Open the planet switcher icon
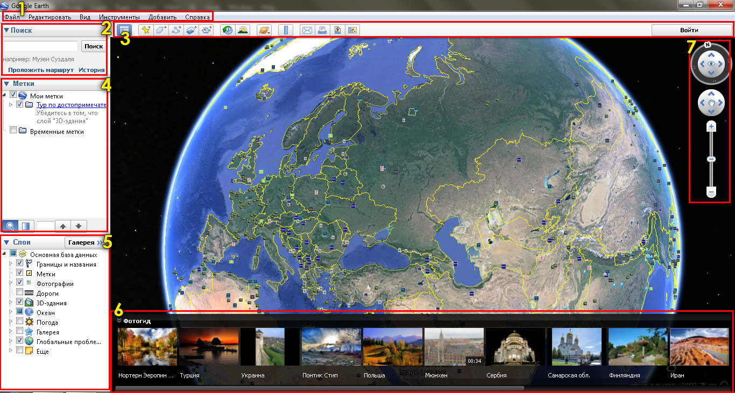 (264, 30)
